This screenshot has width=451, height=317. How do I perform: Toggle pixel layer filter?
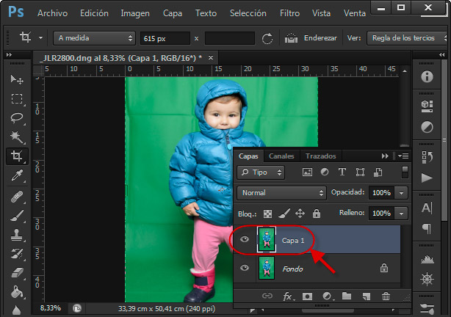307,172
